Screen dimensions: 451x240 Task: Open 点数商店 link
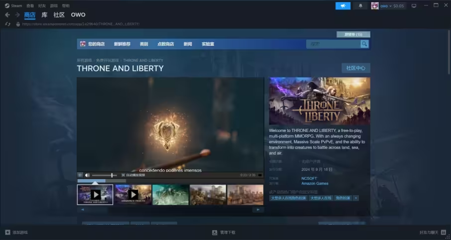(165, 44)
